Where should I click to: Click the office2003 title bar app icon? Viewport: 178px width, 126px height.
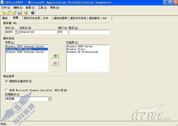tap(2, 2)
